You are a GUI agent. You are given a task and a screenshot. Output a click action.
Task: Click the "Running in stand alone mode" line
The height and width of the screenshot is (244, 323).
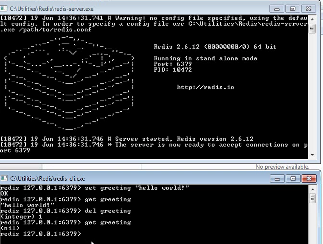205,58
